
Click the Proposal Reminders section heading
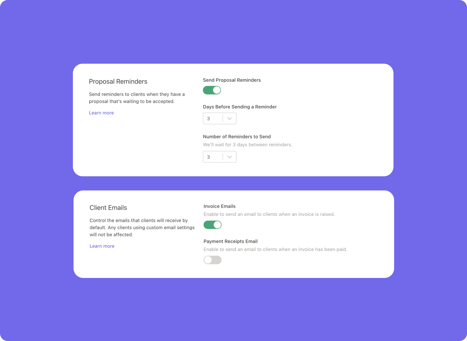[118, 82]
